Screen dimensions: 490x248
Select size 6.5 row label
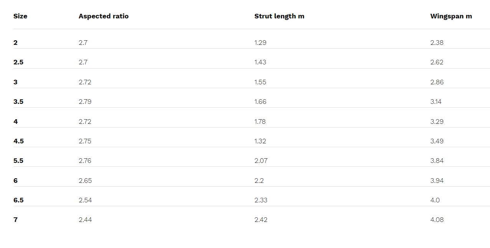point(18,200)
